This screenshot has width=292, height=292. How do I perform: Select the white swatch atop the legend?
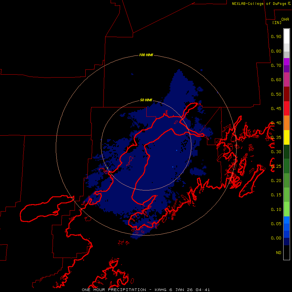coord(286,36)
